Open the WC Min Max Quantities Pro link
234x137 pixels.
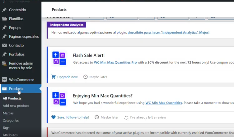[x=115, y=62]
